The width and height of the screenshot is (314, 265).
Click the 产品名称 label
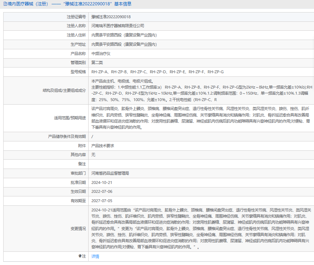(x=78, y=54)
